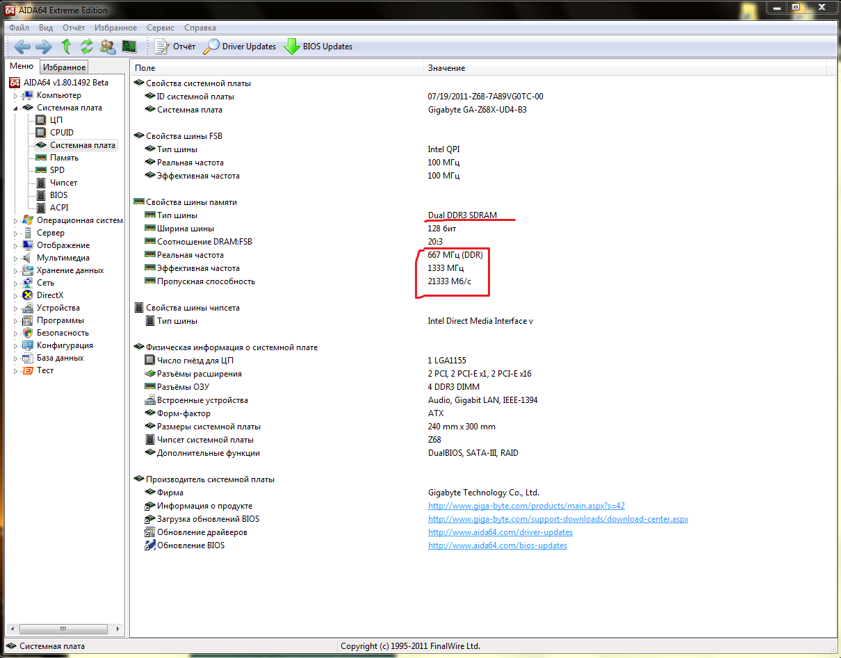Click the sidebar horizontal scrollbar
The height and width of the screenshot is (658, 841).
[65, 630]
